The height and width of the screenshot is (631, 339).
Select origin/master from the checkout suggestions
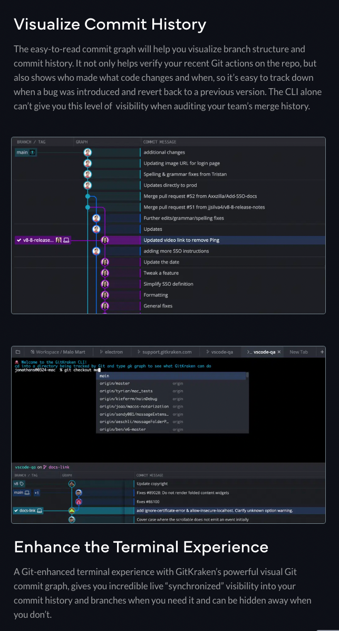coord(114,383)
